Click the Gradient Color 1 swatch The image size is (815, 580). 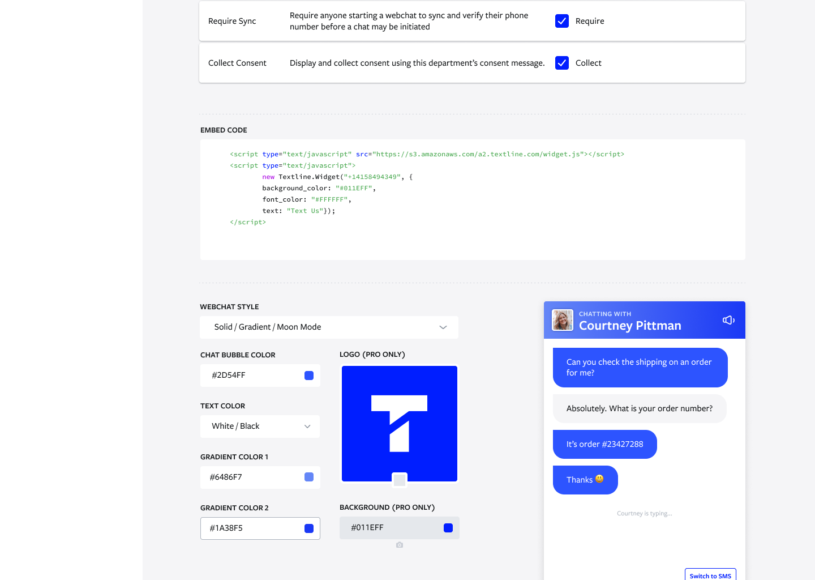pyautogui.click(x=309, y=477)
